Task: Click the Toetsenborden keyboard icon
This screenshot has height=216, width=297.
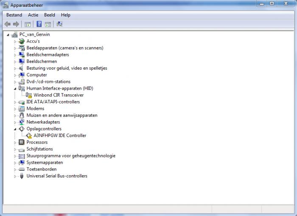Action: point(22,169)
